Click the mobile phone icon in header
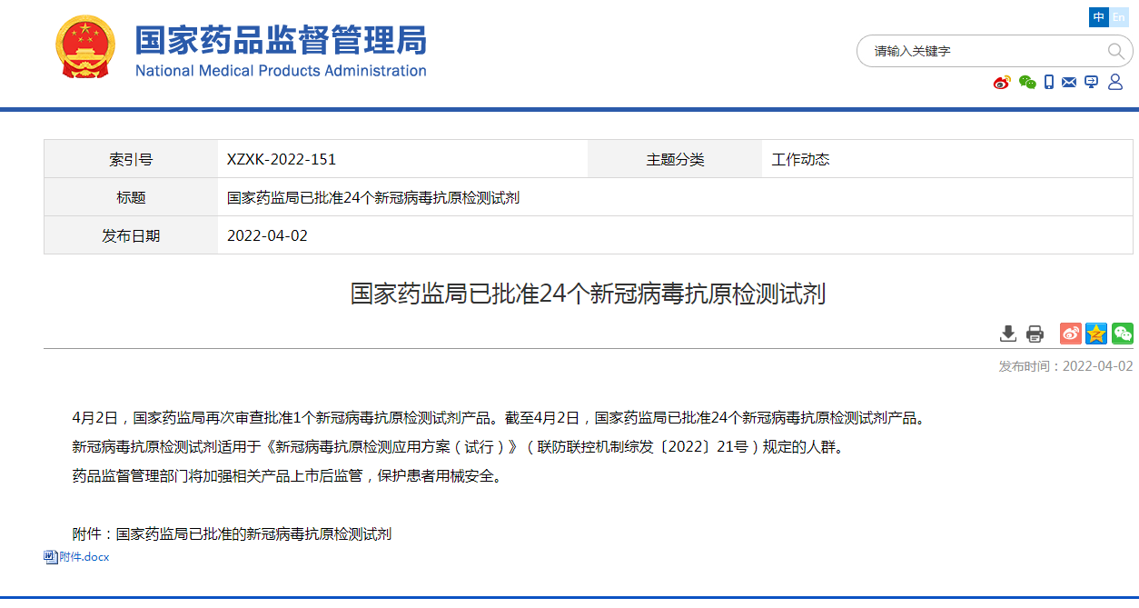 click(x=1049, y=83)
